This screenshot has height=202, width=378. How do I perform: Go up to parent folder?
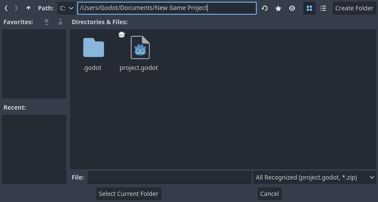(28, 8)
